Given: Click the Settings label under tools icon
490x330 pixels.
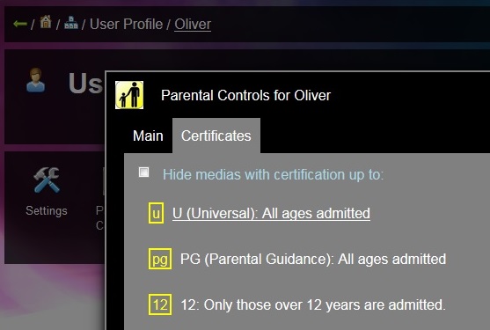Looking at the screenshot, I should tap(47, 210).
